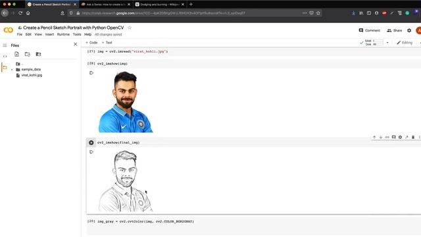Open the Tools menu
Image resolution: width=421 pixels, height=237 pixels.
(x=77, y=34)
